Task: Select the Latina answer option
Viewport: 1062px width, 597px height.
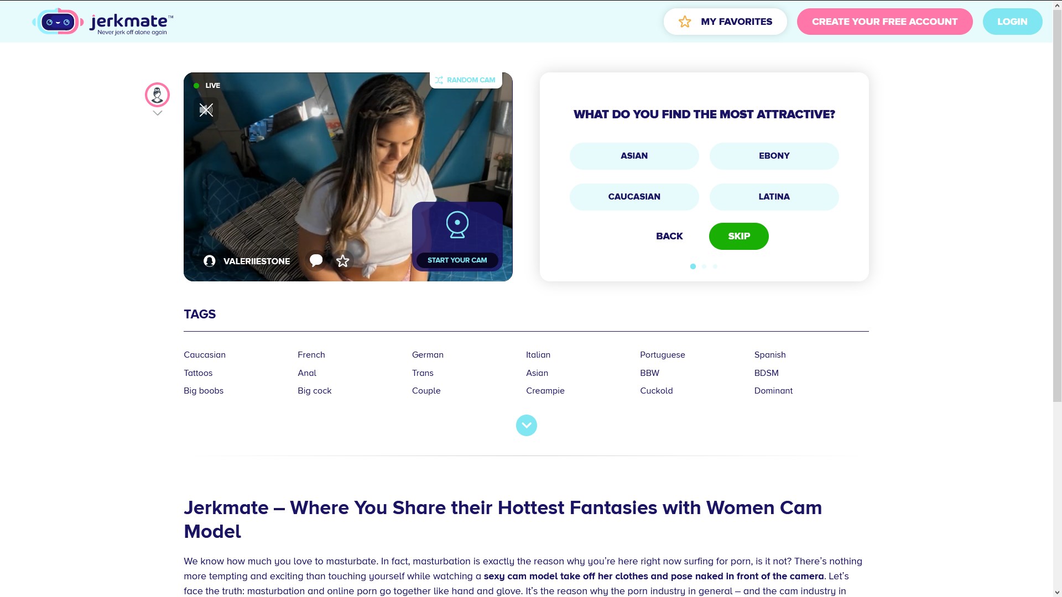Action: (774, 197)
